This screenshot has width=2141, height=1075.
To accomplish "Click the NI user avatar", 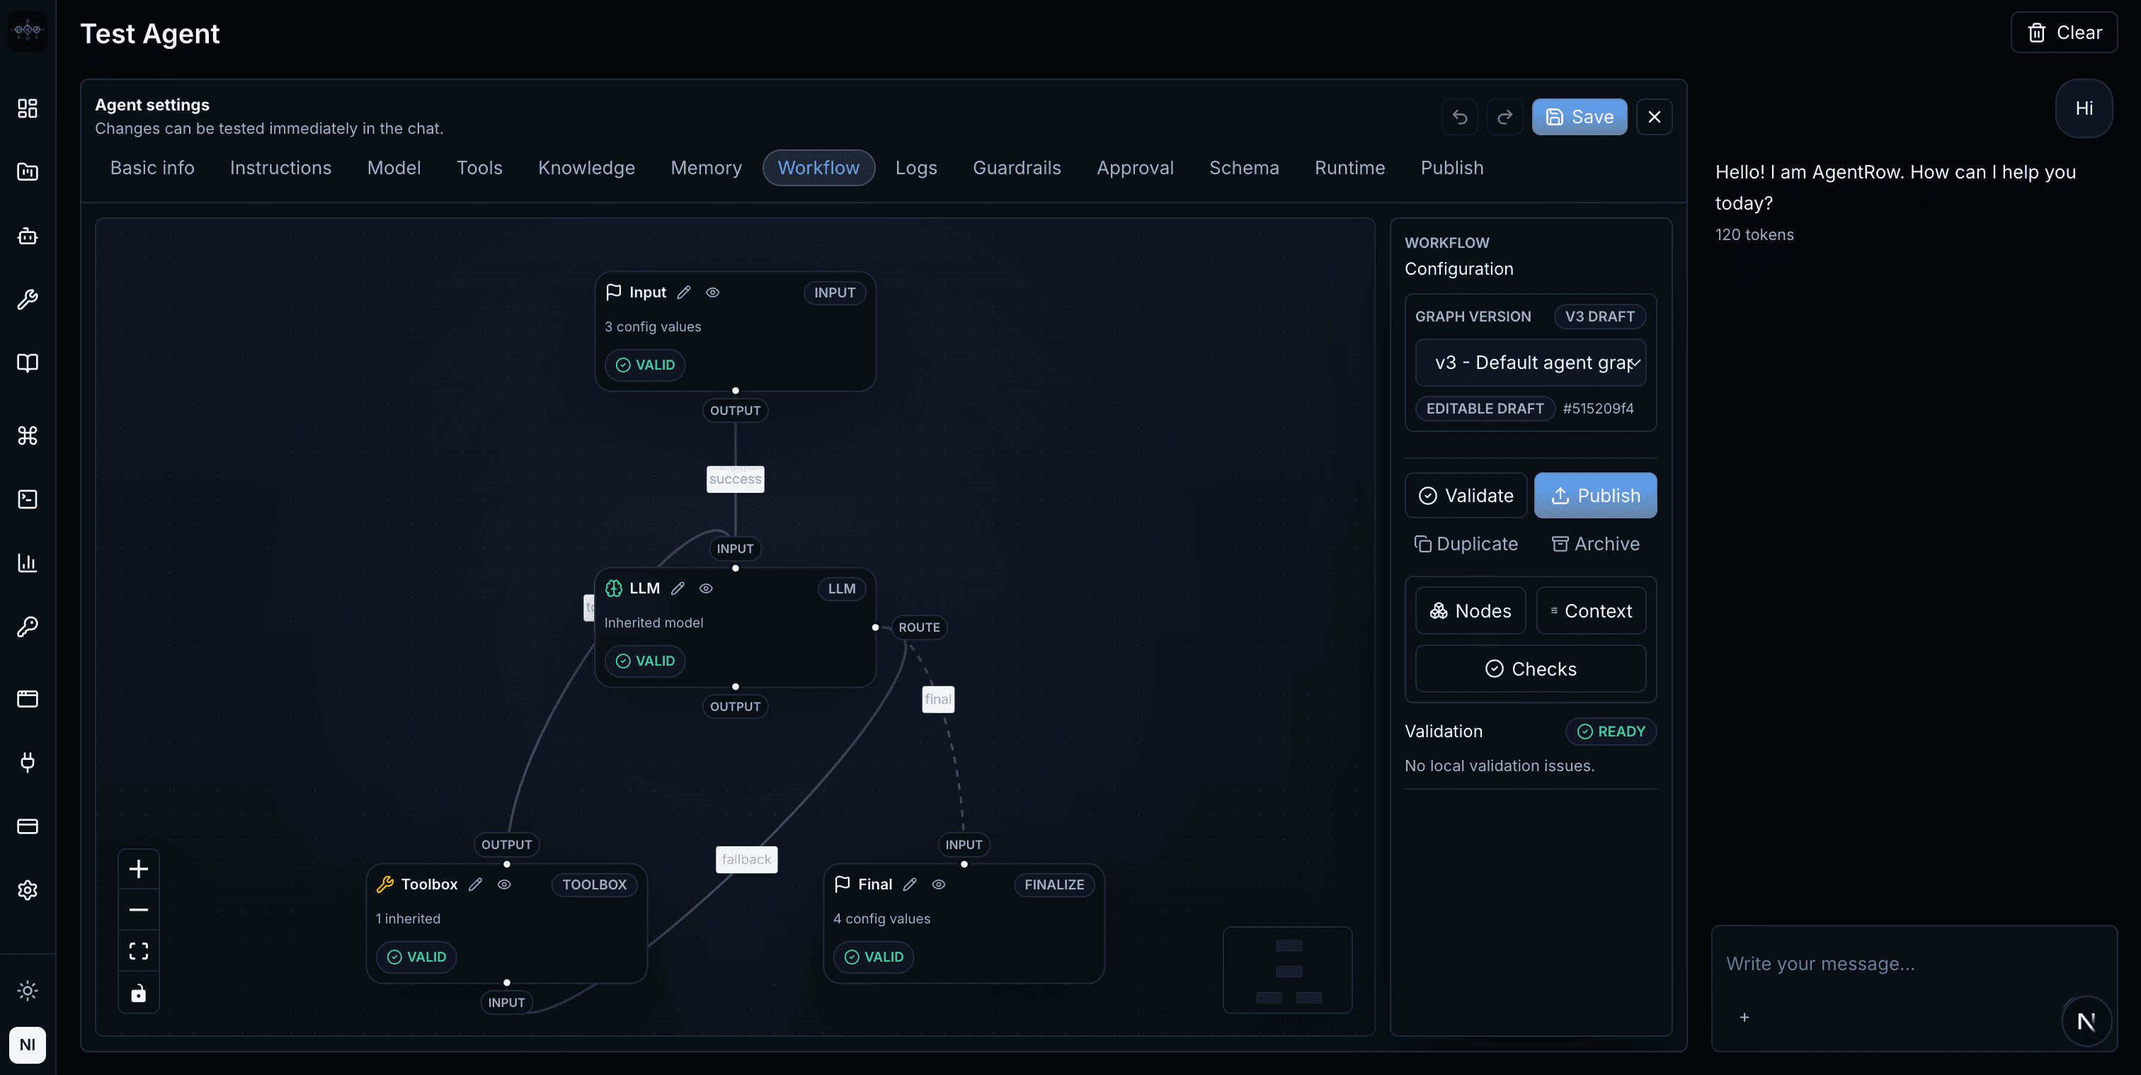I will [x=28, y=1045].
